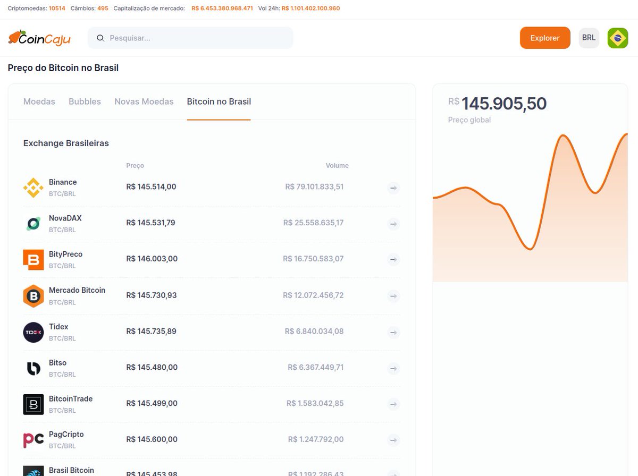Click the Bitcoin price line chart
This screenshot has height=476, width=638.
pos(530,208)
